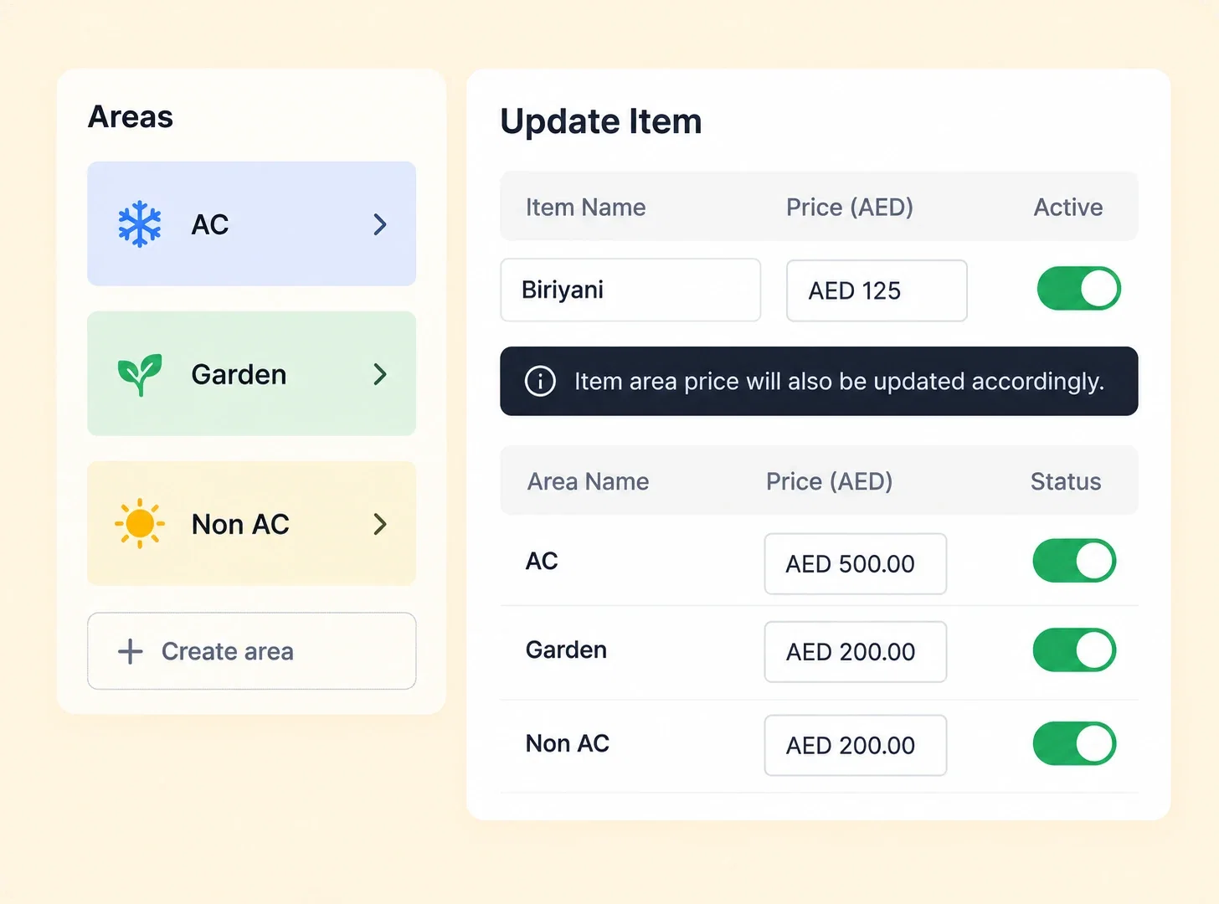Click the Non AC row price field AED 200.00
This screenshot has width=1219, height=904.
point(856,746)
